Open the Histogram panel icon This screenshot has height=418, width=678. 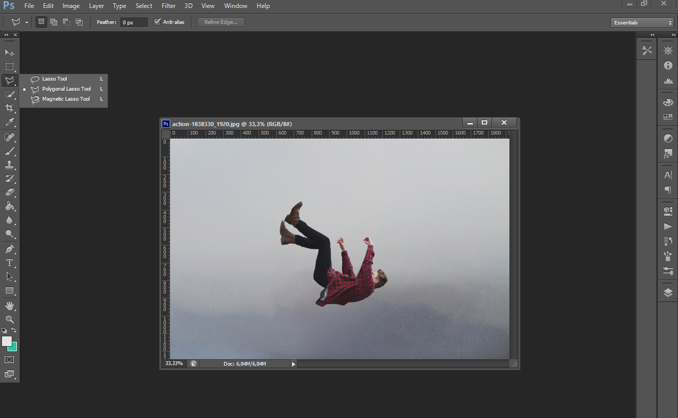tap(668, 81)
